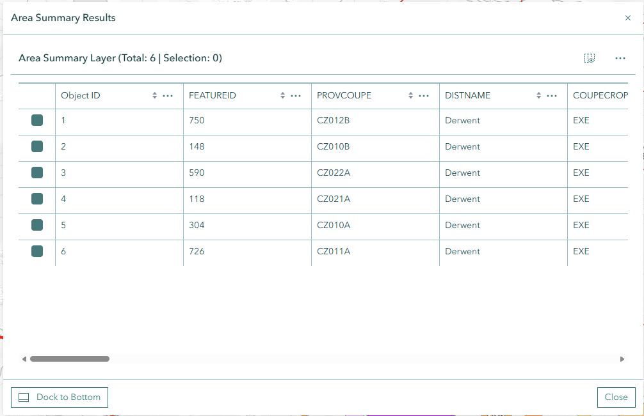This screenshot has height=416, width=644.
Task: Click the show selection eye icon
Action: pos(590,58)
